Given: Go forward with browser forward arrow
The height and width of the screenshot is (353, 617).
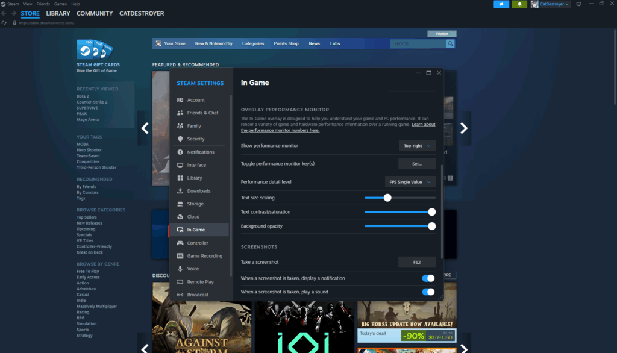Looking at the screenshot, I should click(x=13, y=13).
